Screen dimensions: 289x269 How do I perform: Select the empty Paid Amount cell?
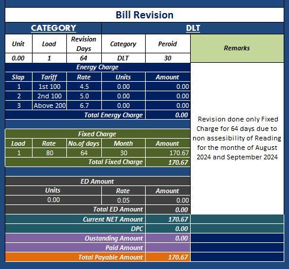click(x=168, y=248)
